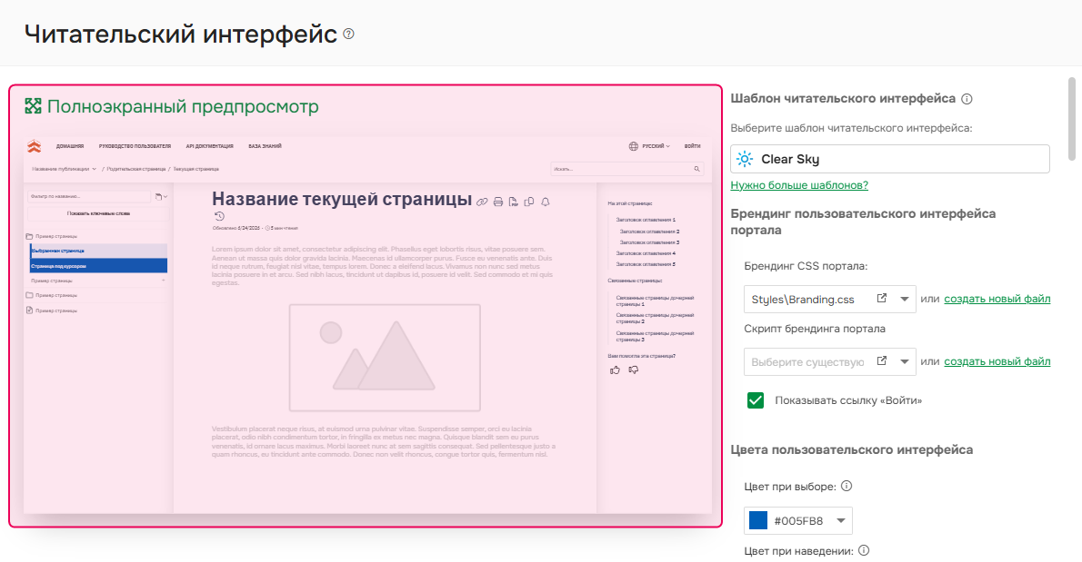This screenshot has height=562, width=1082.
Task: Open Styles\Branding.css in external editor icon
Action: click(881, 298)
